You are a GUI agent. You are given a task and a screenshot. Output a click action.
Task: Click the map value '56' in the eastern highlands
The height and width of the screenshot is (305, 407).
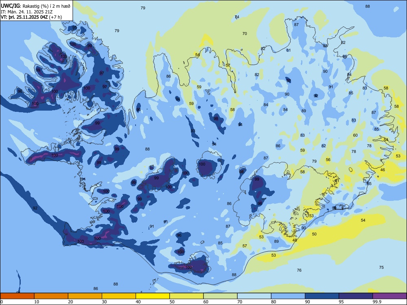click(328, 160)
